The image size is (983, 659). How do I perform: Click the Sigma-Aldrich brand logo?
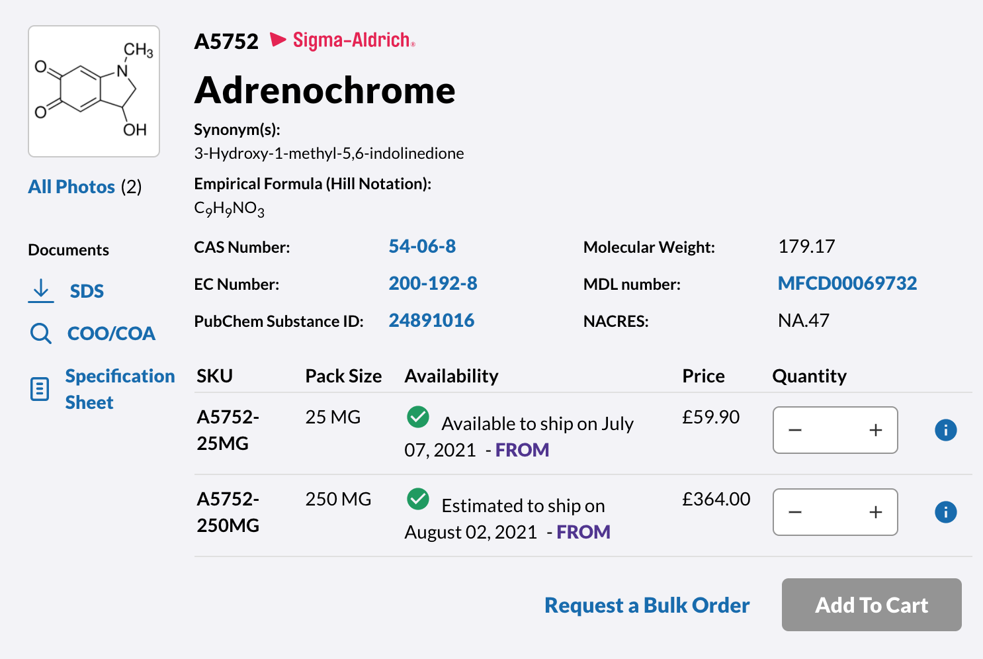coord(343,40)
